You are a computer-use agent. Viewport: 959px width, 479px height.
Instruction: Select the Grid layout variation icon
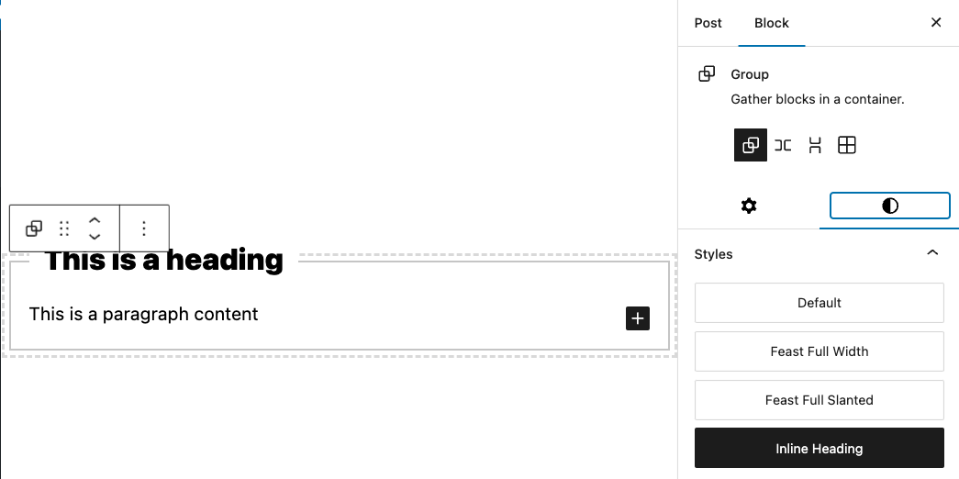pos(846,145)
